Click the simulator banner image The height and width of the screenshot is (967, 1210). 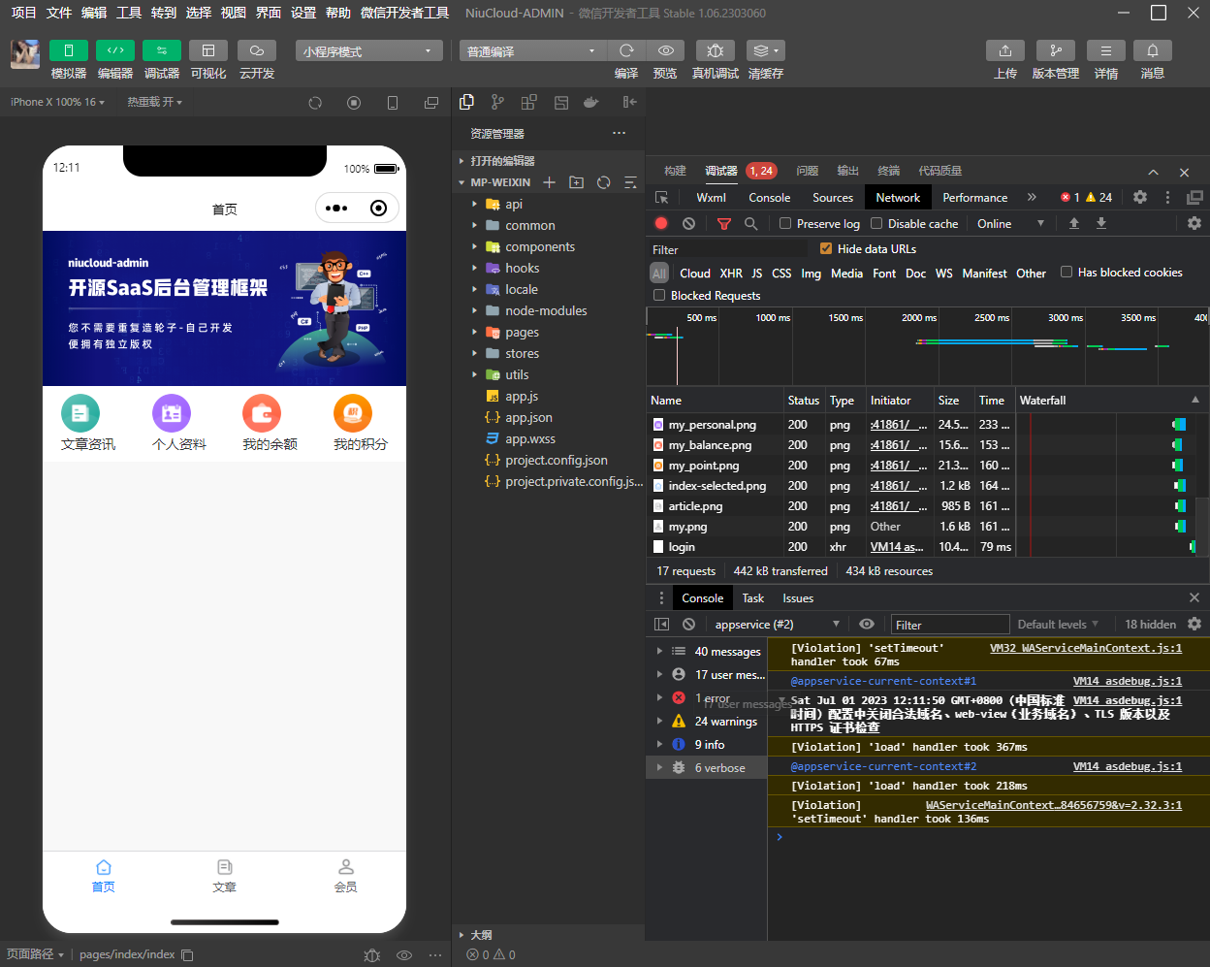(x=224, y=308)
